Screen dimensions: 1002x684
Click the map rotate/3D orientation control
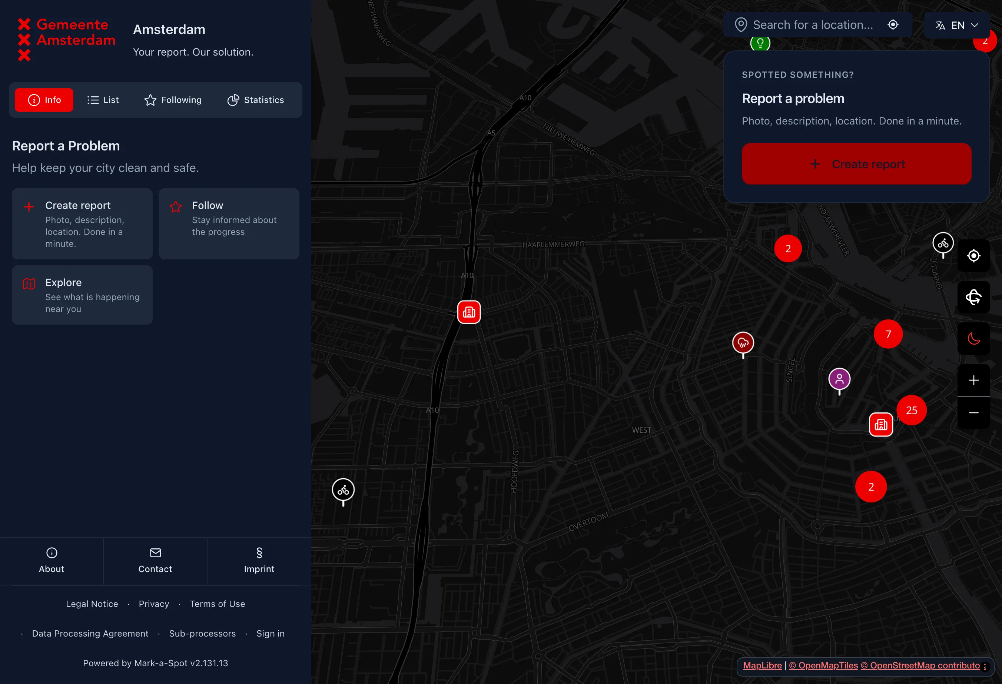coord(973,297)
